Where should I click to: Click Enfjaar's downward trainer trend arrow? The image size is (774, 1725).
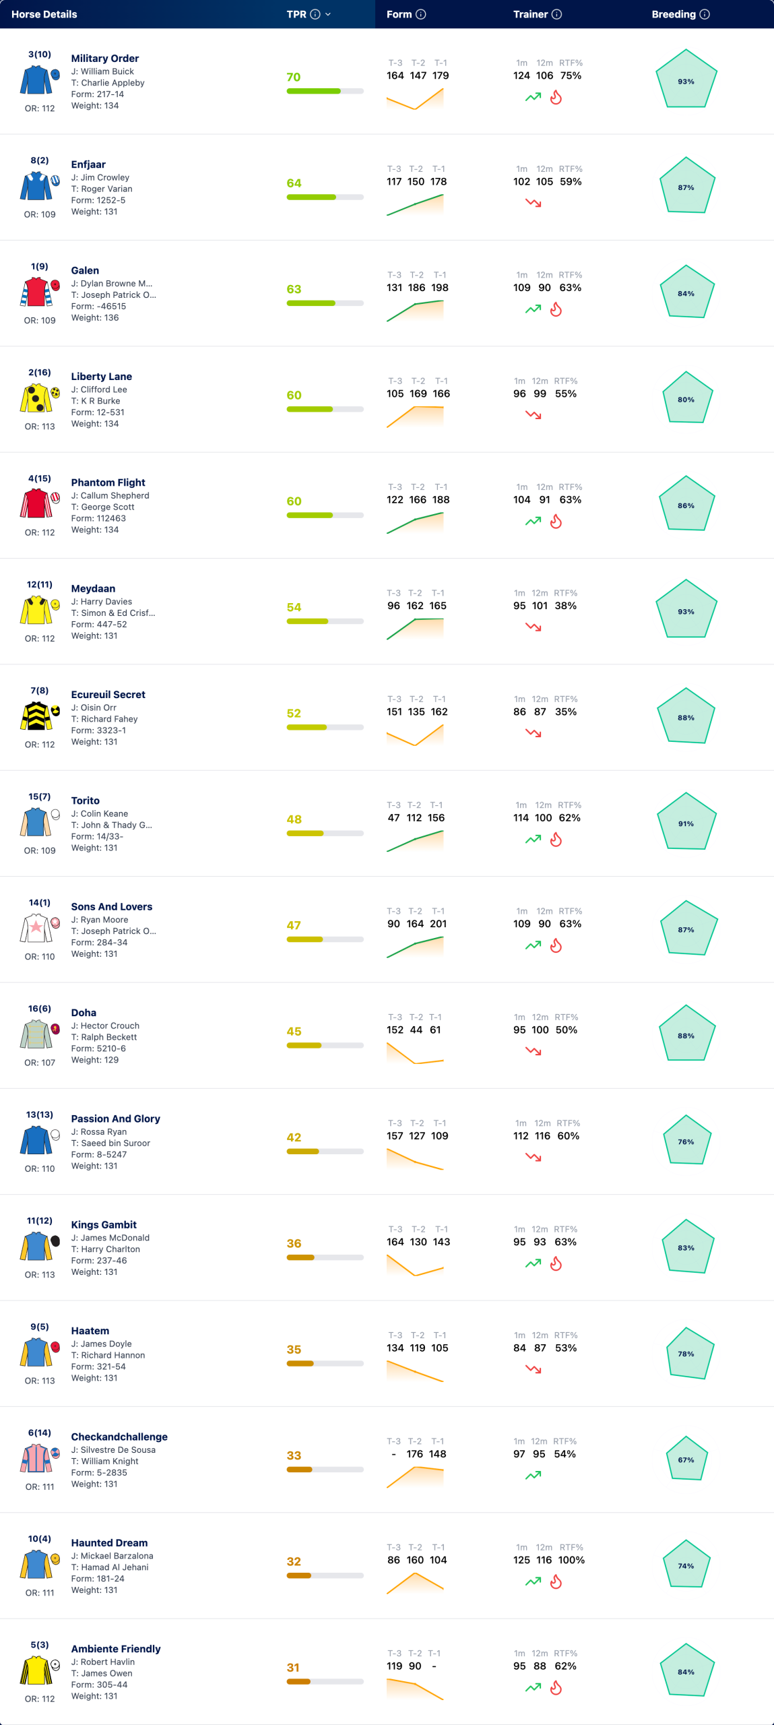tap(534, 203)
